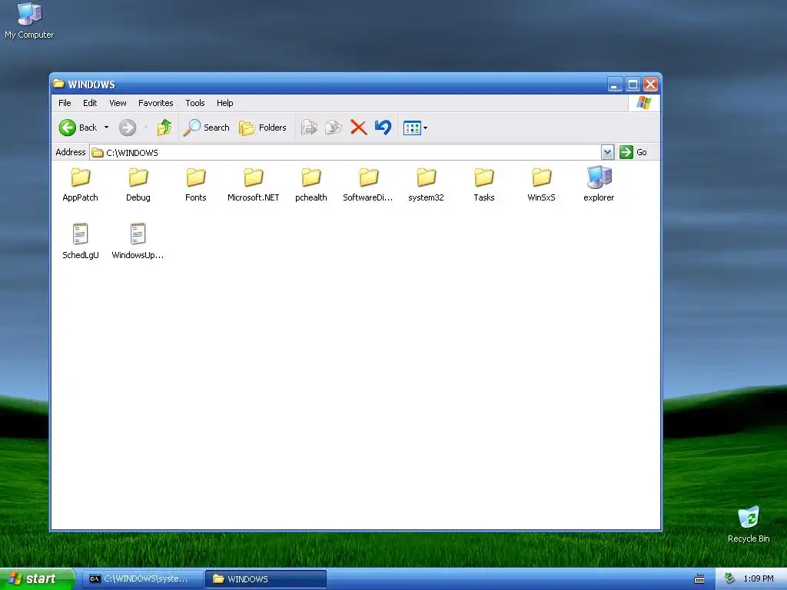Maximize the WINDOWS explorer window
Screen dimensions: 787x590
(x=633, y=85)
